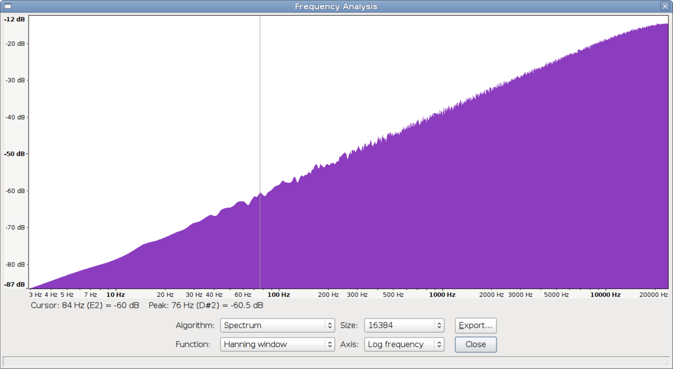Open the Function dropdown showing Hanning window
The image size is (673, 369).
click(x=278, y=344)
